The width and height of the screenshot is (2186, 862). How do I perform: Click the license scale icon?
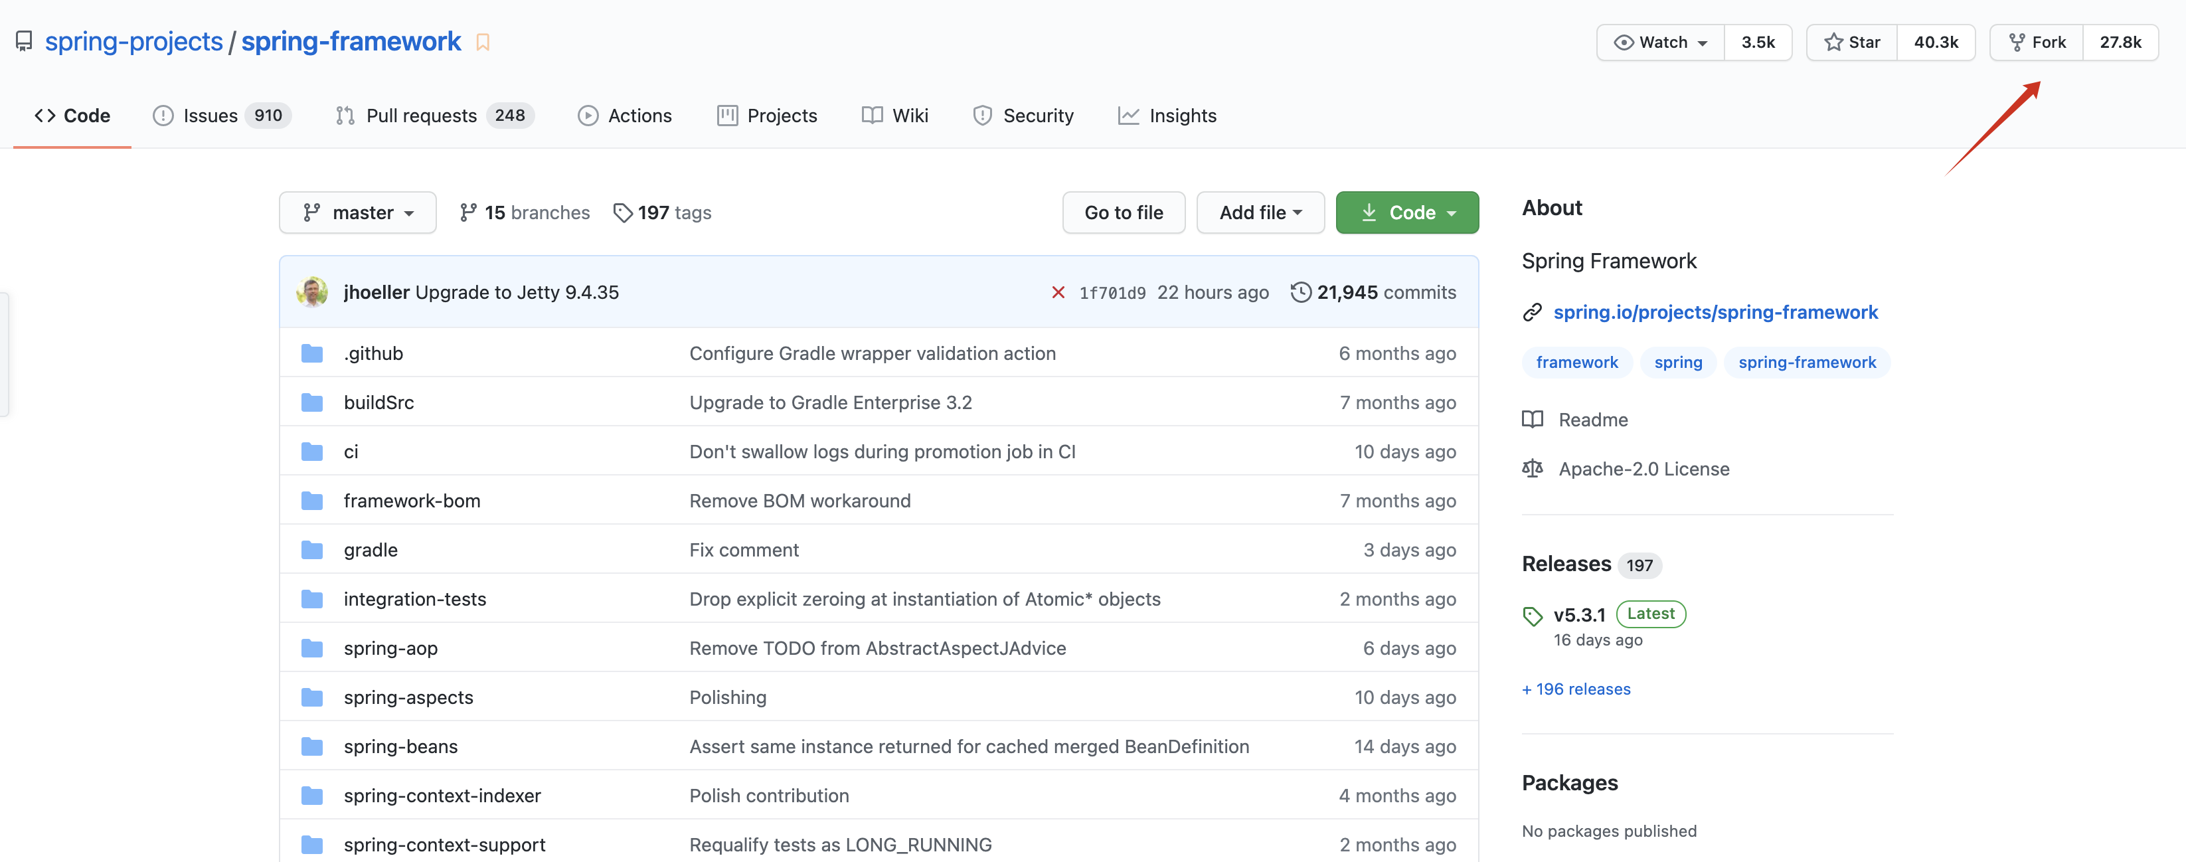click(1533, 469)
